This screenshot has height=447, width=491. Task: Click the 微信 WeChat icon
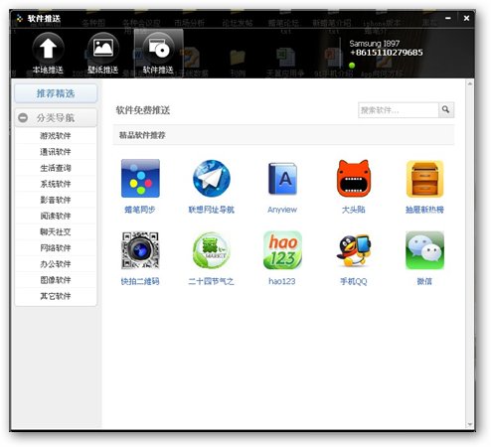point(424,250)
